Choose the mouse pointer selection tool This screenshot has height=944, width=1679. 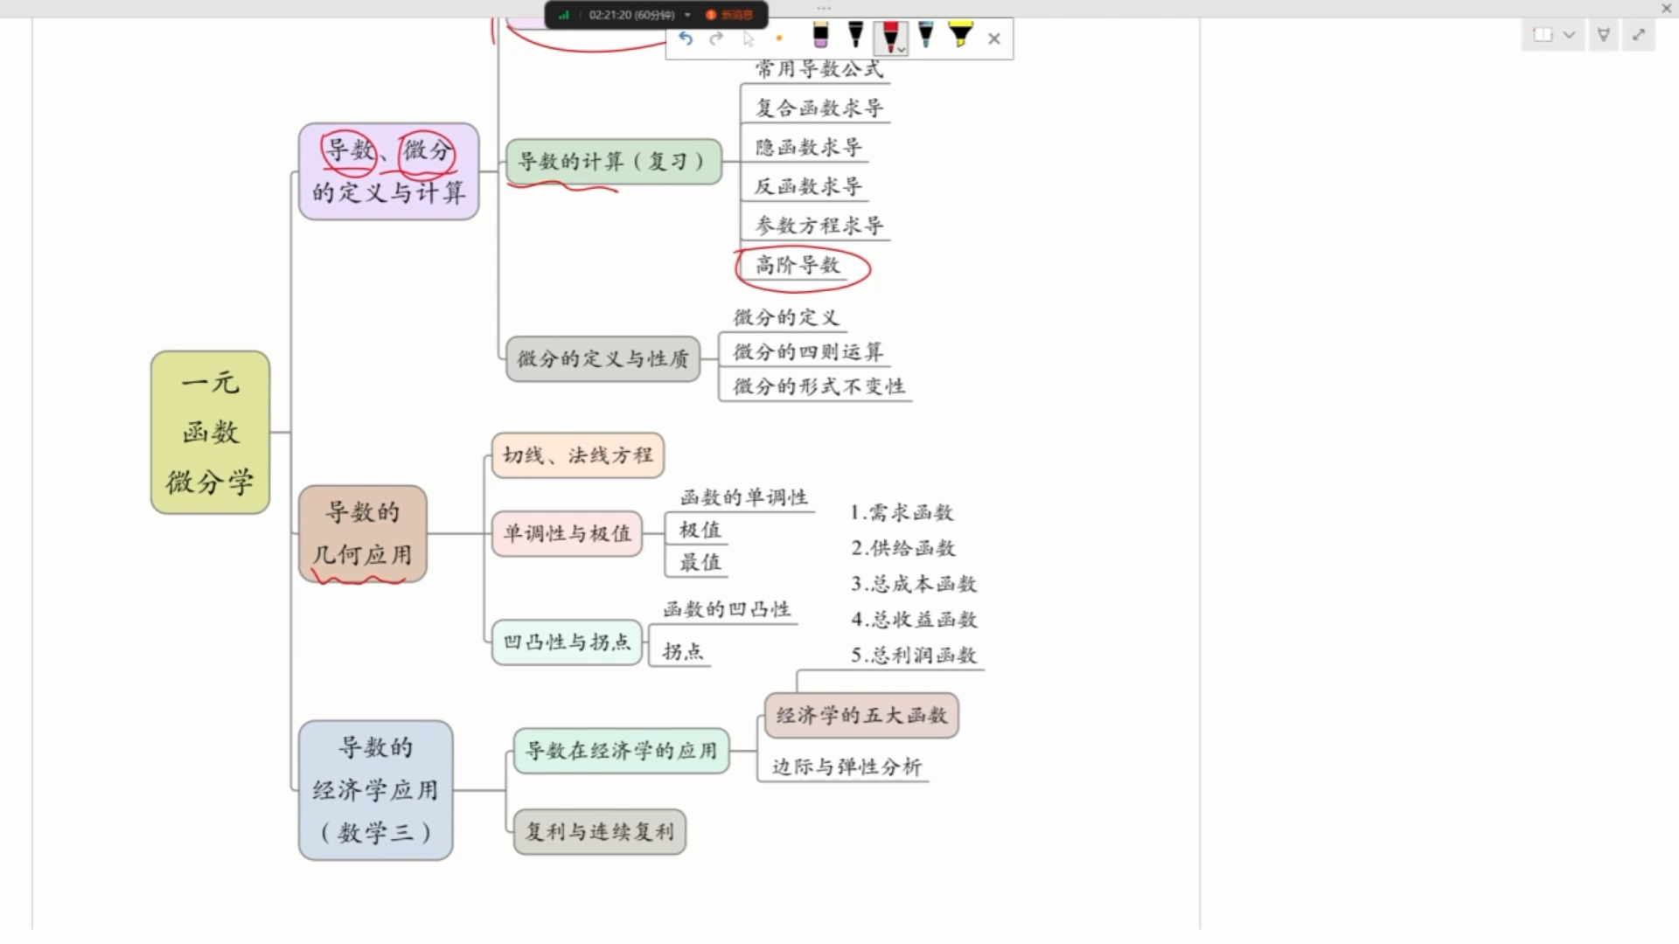(x=749, y=38)
